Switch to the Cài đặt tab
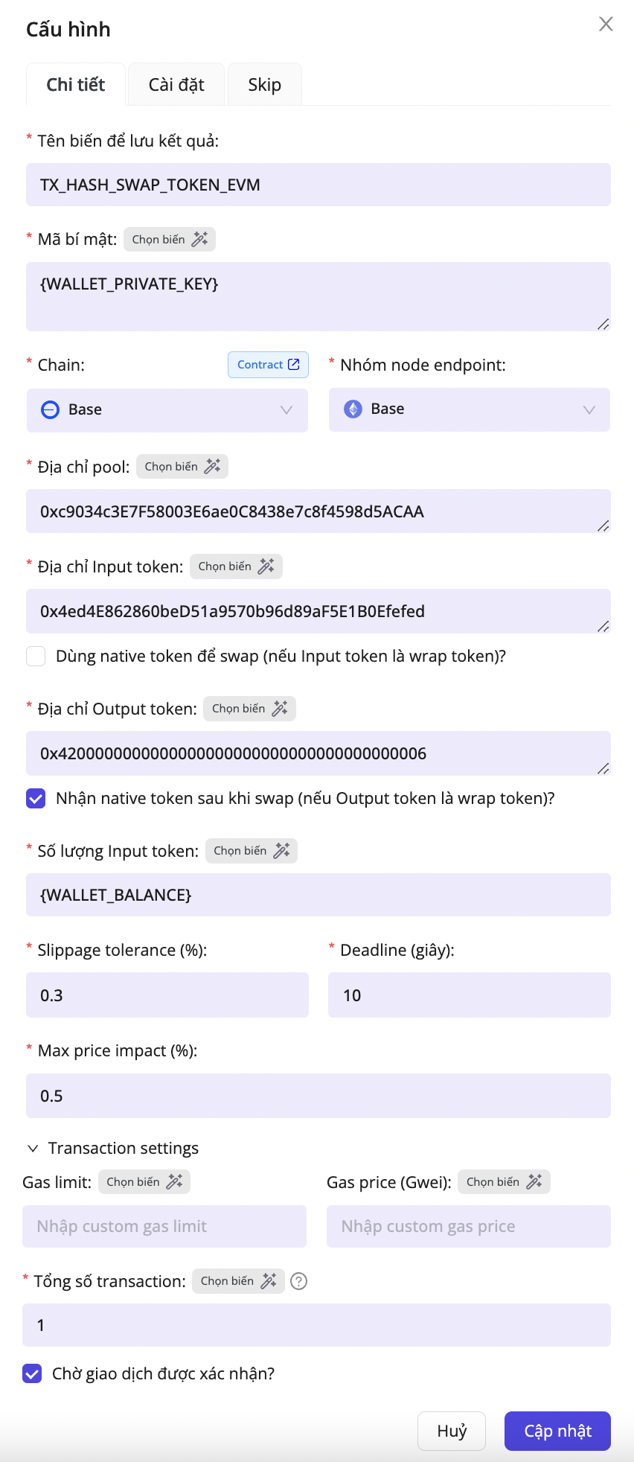The width and height of the screenshot is (634, 1462). (x=176, y=85)
